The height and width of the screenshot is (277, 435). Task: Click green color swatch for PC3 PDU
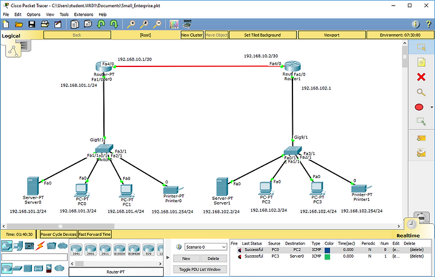click(x=327, y=256)
